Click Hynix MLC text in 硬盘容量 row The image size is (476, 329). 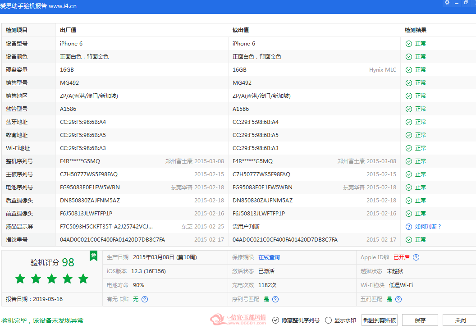[383, 70]
